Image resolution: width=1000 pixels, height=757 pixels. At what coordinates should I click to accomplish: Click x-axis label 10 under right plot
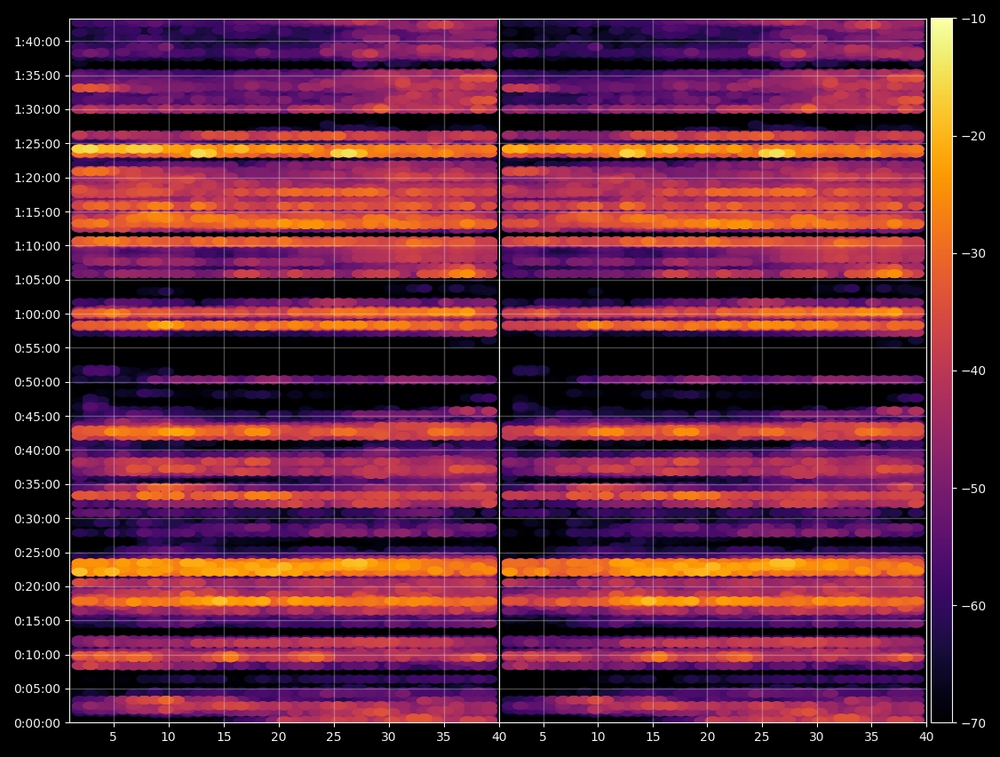click(598, 737)
